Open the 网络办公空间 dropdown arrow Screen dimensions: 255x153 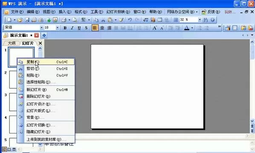(x=197, y=12)
